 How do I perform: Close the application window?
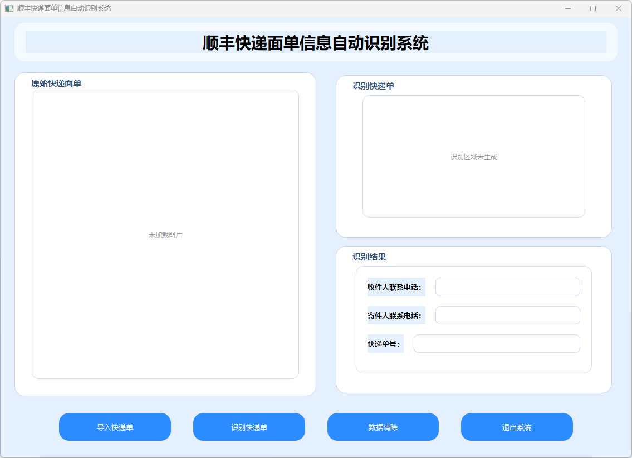[618, 8]
